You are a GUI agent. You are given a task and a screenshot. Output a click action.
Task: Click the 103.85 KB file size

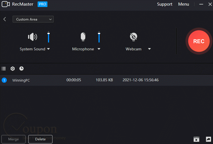tap(104, 80)
